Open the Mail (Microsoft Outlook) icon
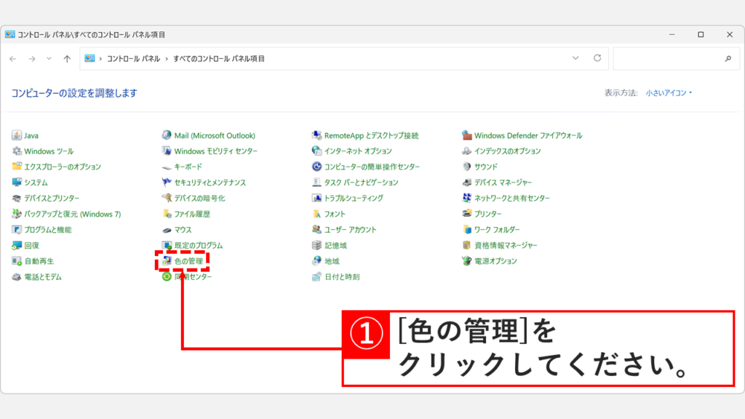The height and width of the screenshot is (419, 745). (167, 135)
